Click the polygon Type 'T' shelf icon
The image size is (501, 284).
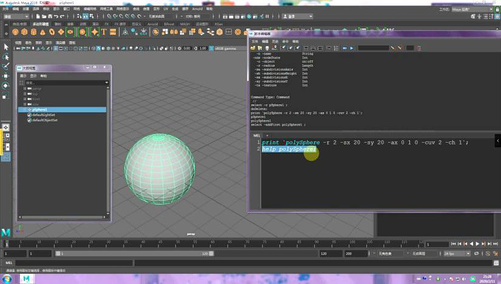pyautogui.click(x=104, y=32)
